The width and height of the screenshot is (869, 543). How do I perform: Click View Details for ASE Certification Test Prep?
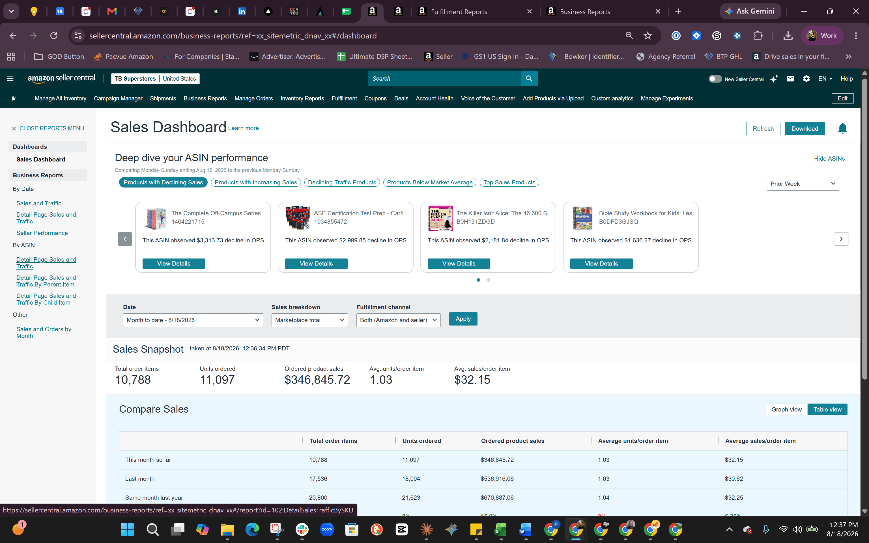(x=316, y=264)
